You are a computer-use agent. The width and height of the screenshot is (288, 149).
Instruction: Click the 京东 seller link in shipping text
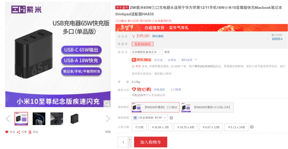tap(138, 66)
